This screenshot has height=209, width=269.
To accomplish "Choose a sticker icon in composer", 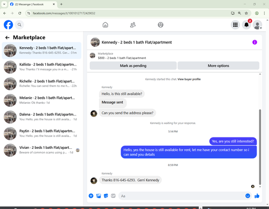I will pos(106,196).
